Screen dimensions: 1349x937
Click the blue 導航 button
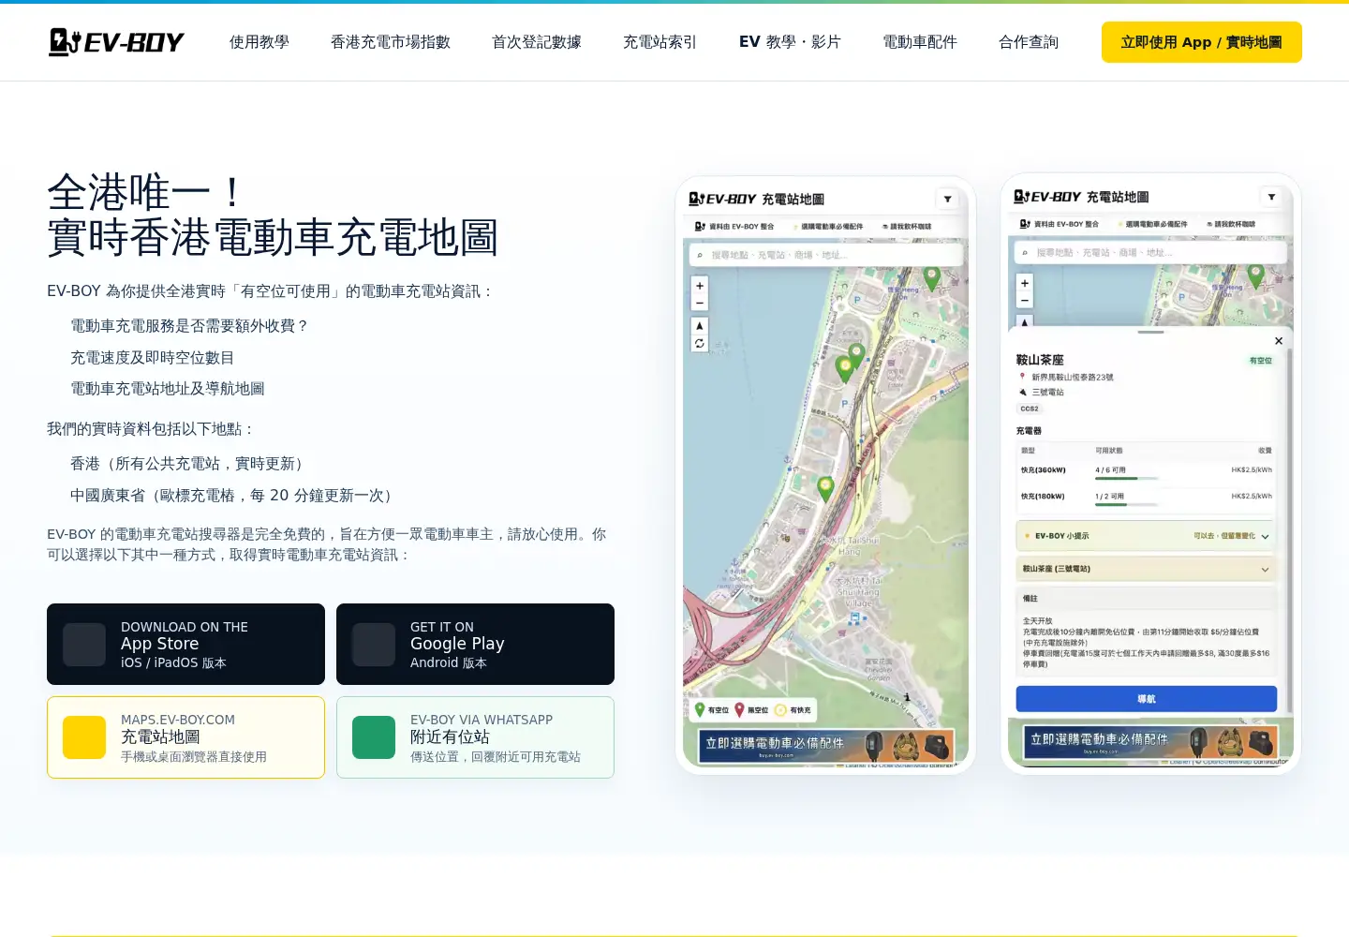(x=1147, y=699)
